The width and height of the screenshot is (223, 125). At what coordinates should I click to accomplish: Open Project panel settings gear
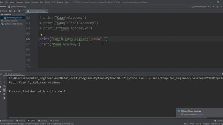[20, 11]
